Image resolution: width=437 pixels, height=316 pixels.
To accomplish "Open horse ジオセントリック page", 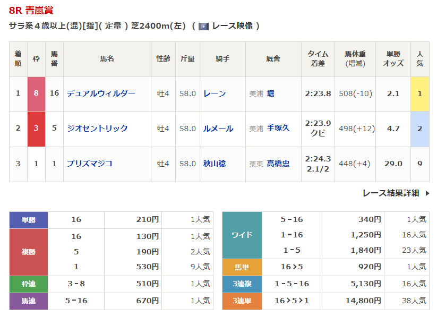I will [x=97, y=129].
